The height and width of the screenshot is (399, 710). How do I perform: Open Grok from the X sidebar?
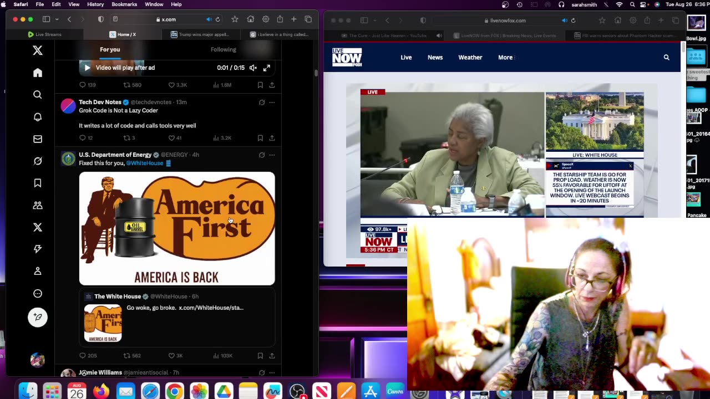click(38, 161)
